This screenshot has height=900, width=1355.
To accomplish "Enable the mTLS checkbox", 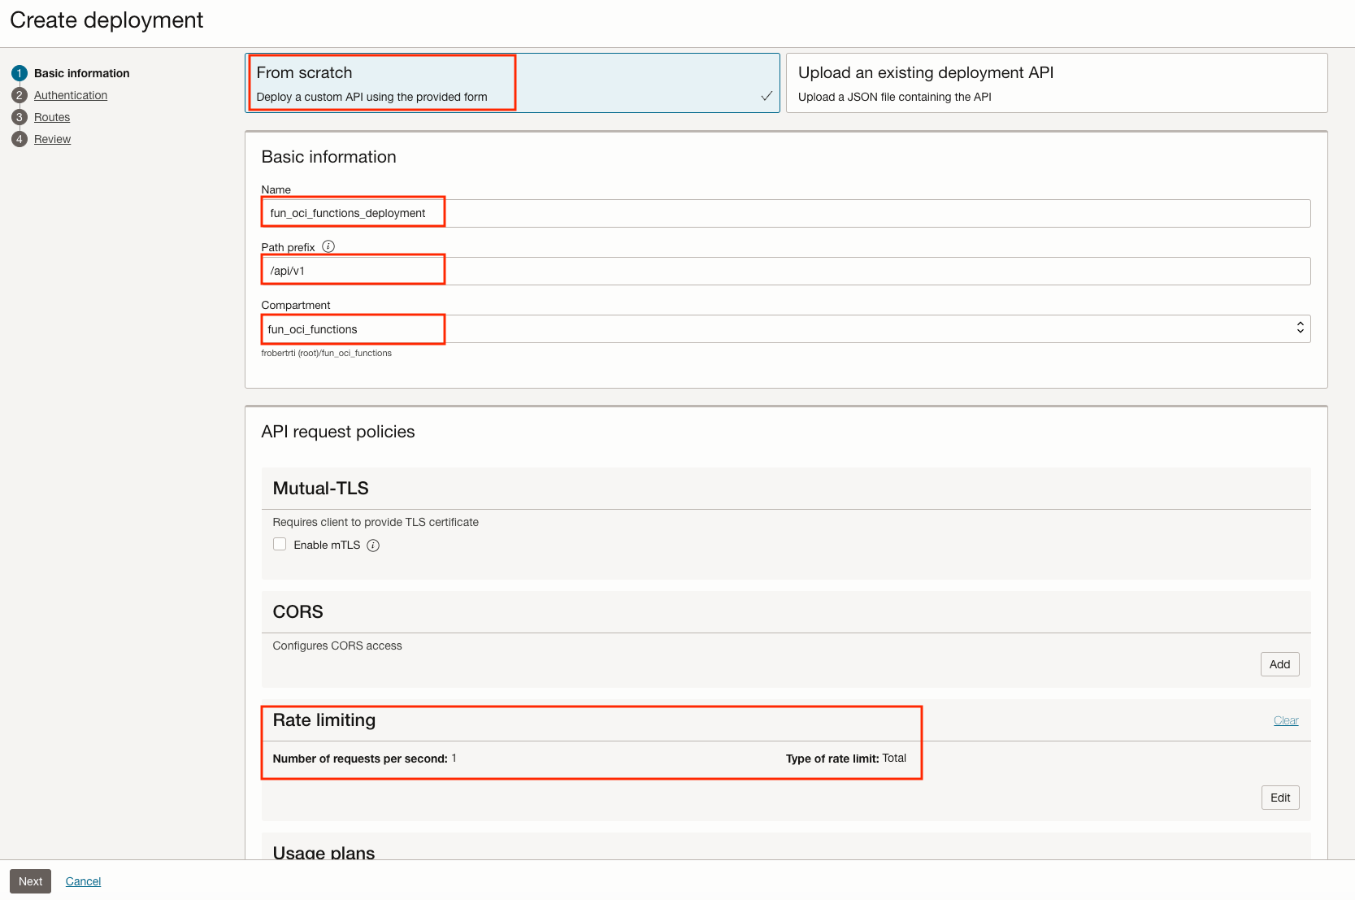I will (x=280, y=545).
